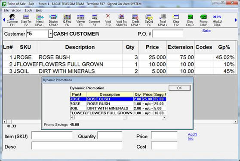Click the Sugg P promo column header
Image resolution: width=240 pixels, height=161 pixels.
tap(160, 94)
